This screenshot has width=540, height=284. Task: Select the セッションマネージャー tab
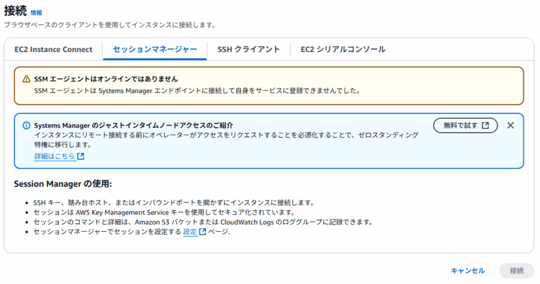[x=155, y=50]
